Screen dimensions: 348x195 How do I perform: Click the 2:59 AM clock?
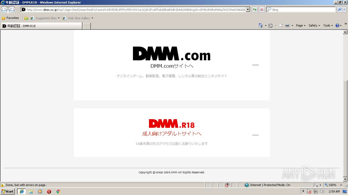click(334, 191)
